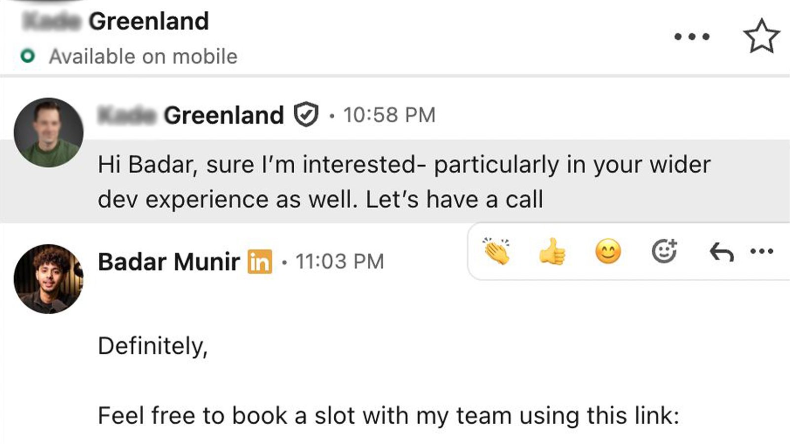React with the clapping hands emoji
Image resolution: width=790 pixels, height=444 pixels.
point(497,252)
